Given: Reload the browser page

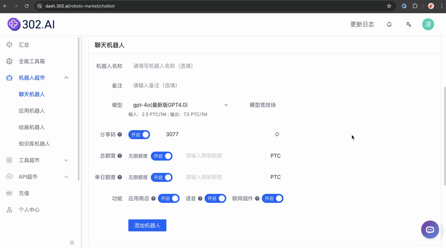Looking at the screenshot, I should (27, 6).
